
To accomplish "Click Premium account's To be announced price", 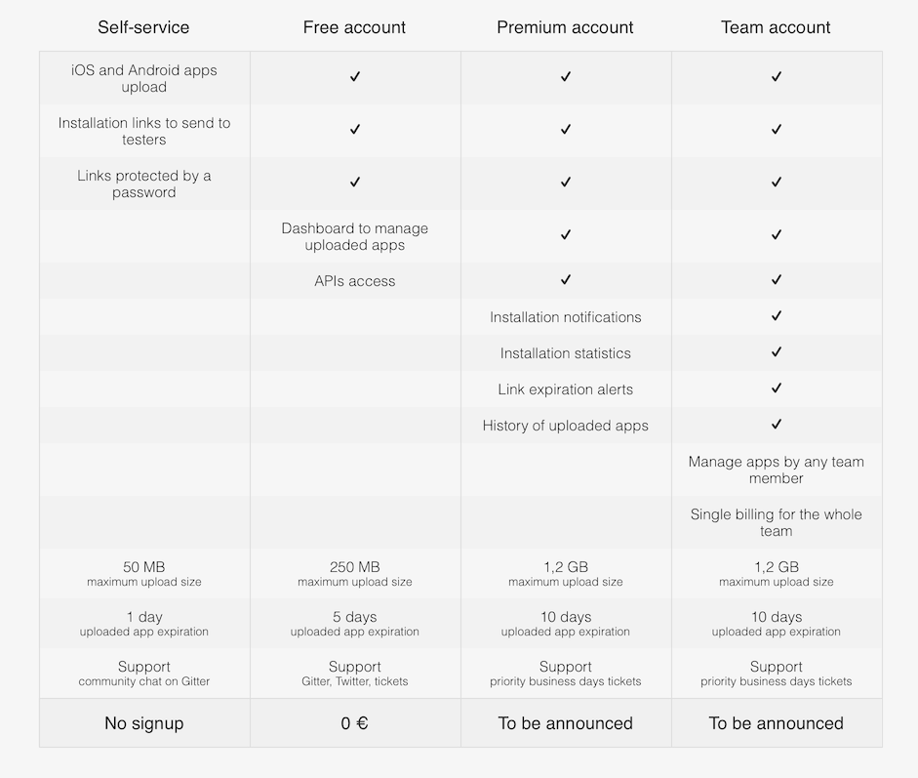I will click(566, 723).
